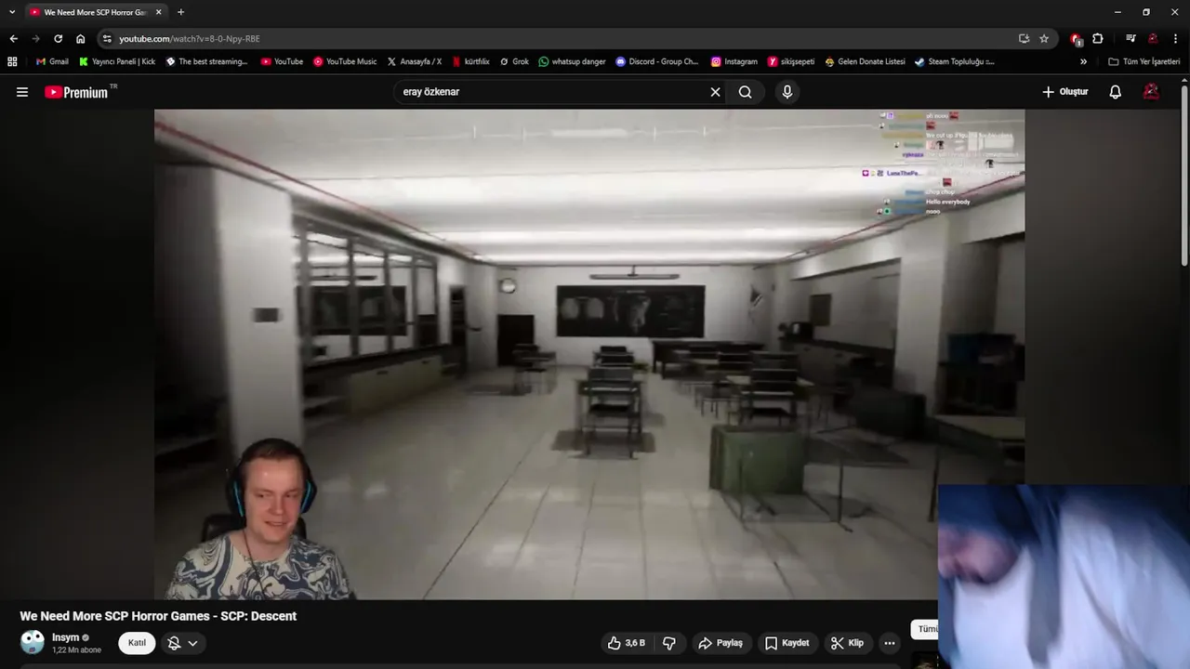1190x669 pixels.
Task: Expand hidden bookmarks chevron
Action: pyautogui.click(x=1083, y=61)
